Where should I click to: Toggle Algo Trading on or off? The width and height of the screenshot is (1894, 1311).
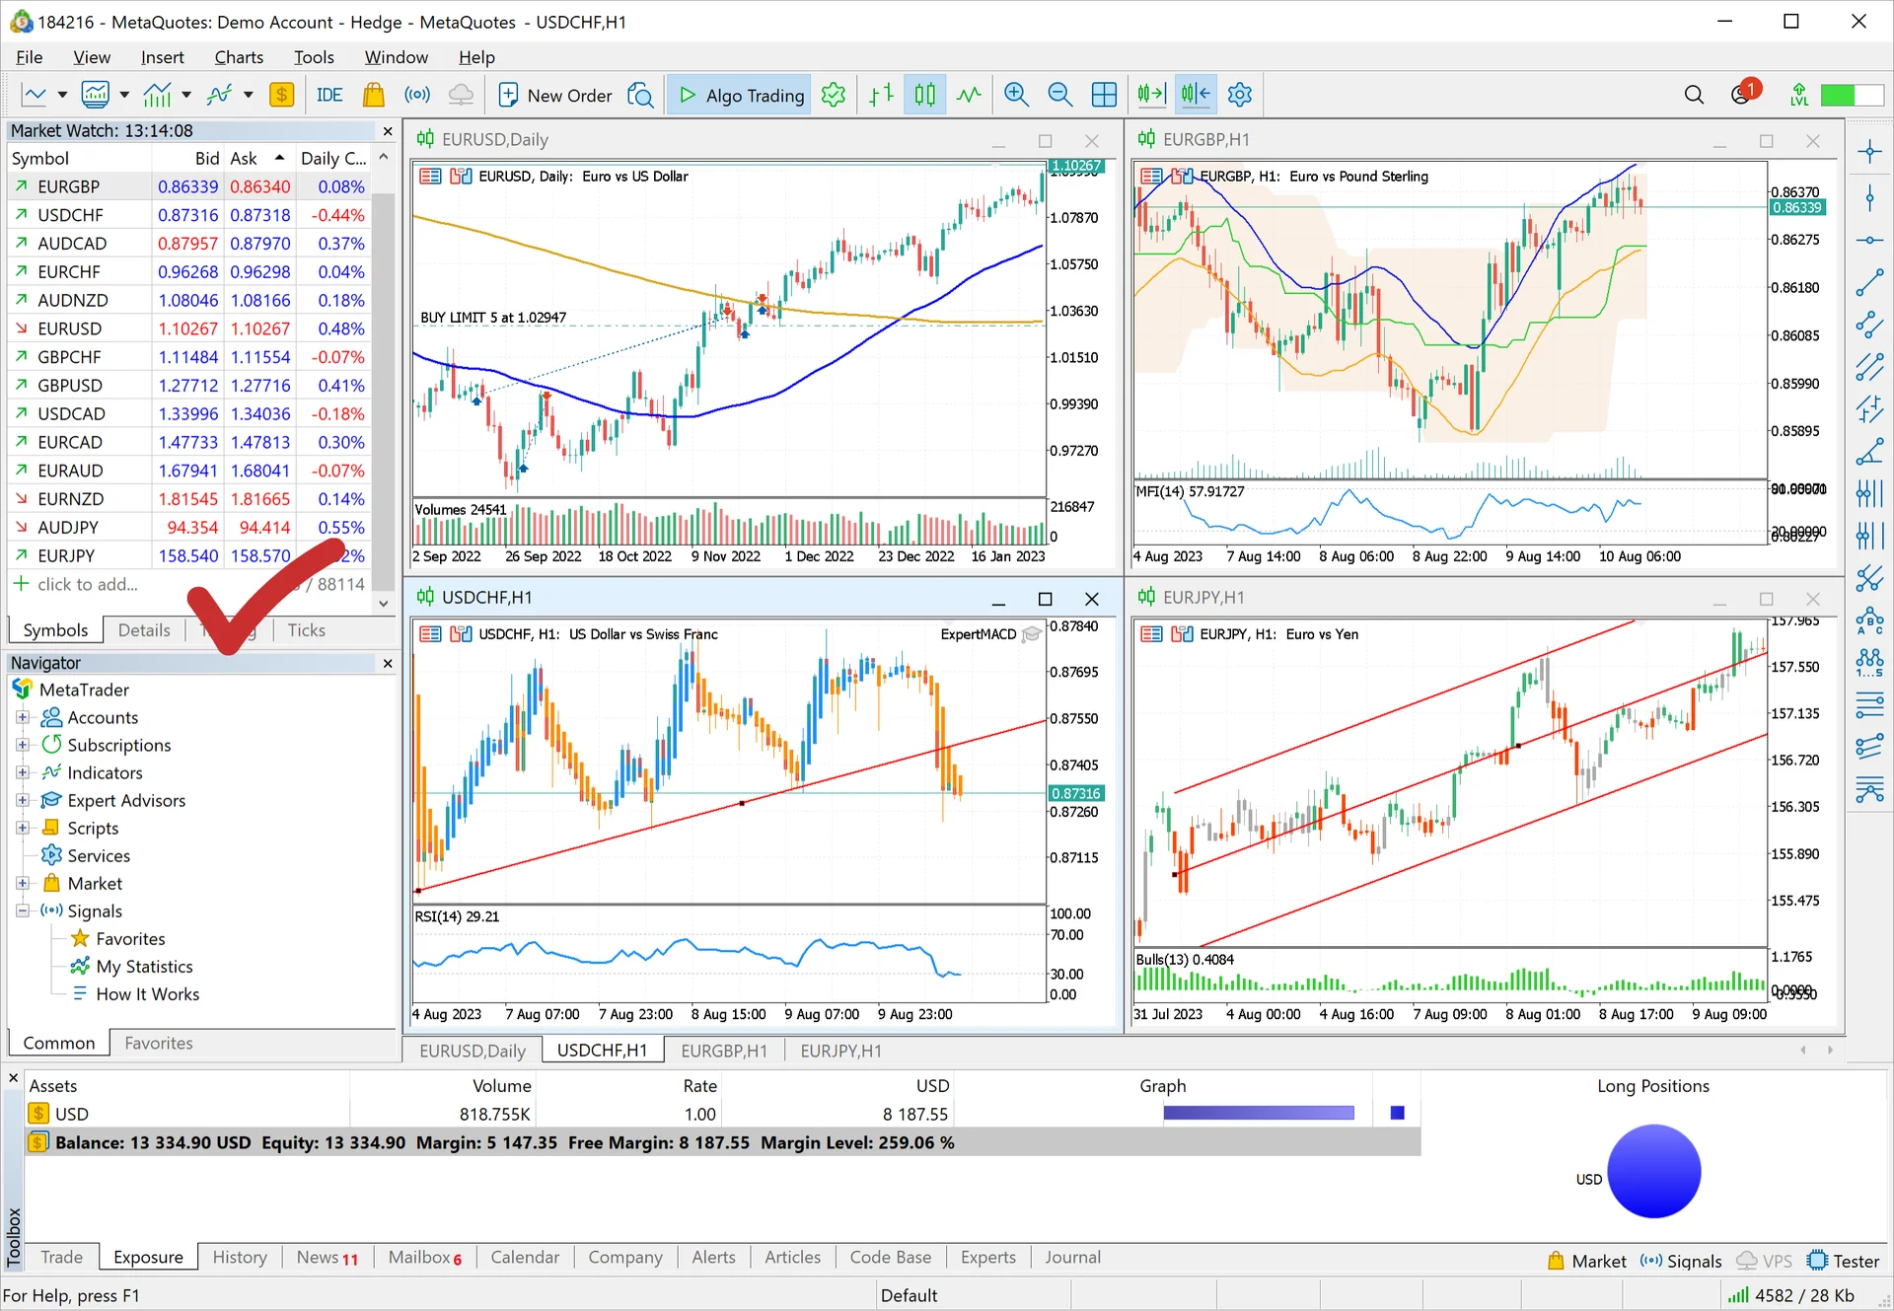click(x=740, y=95)
